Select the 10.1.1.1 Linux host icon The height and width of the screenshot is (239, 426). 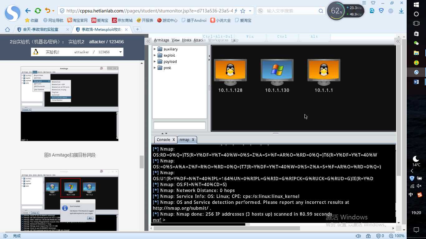tap(324, 73)
